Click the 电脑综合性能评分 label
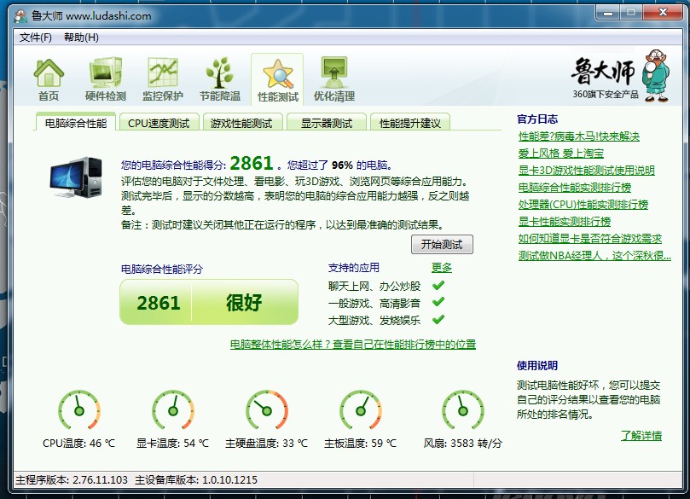The width and height of the screenshot is (690, 499). [x=162, y=269]
